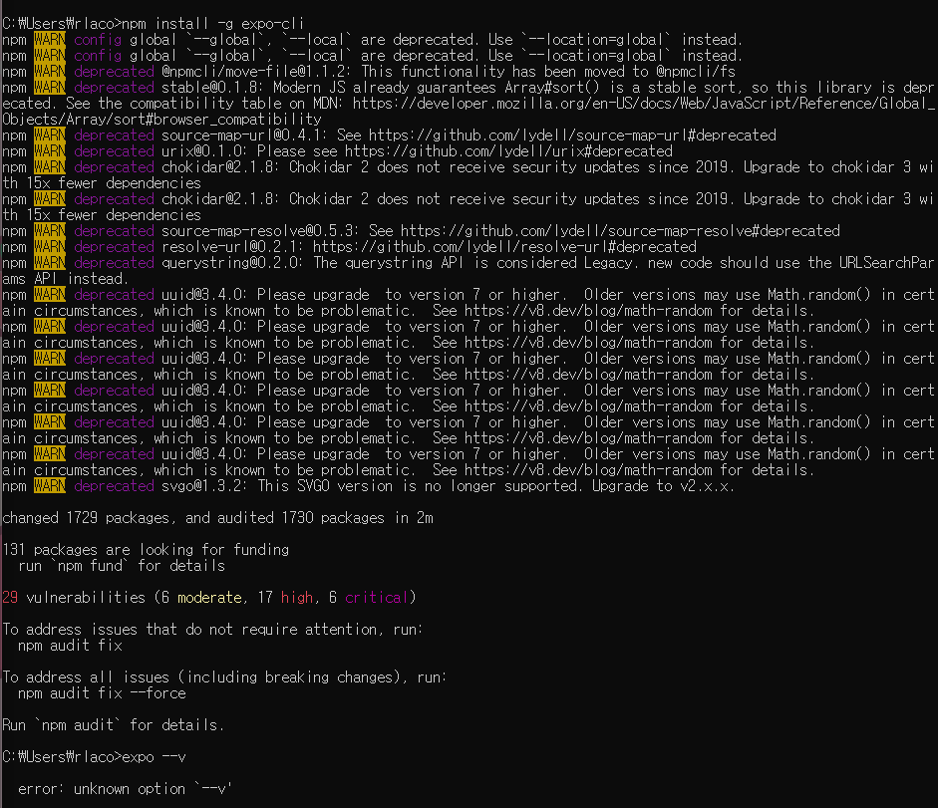Click the magenta word 'critical'
This screenshot has width=938, height=808.
(377, 598)
